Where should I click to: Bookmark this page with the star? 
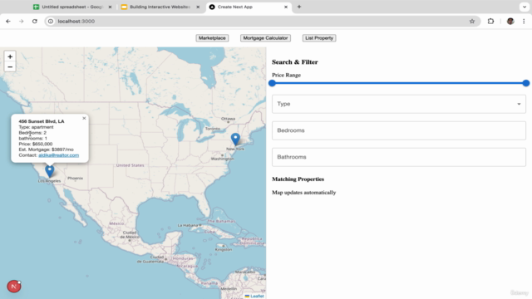coord(472,21)
